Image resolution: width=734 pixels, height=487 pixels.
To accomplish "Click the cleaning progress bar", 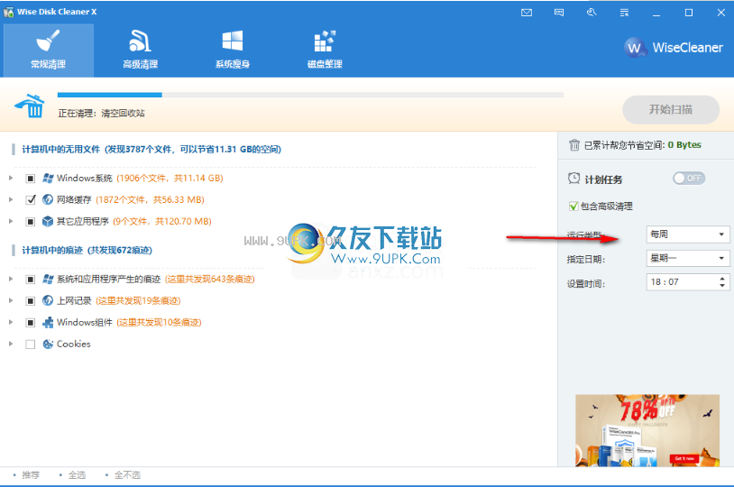I will (x=310, y=95).
